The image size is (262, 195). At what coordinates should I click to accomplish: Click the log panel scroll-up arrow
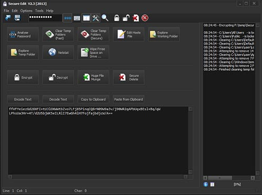[257, 25]
